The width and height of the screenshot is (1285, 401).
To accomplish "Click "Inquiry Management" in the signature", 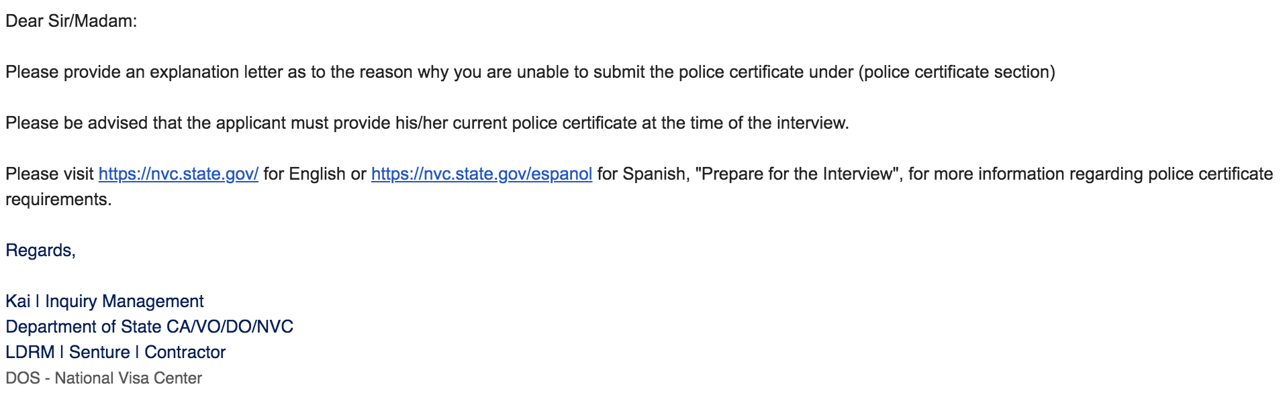I will [x=124, y=302].
